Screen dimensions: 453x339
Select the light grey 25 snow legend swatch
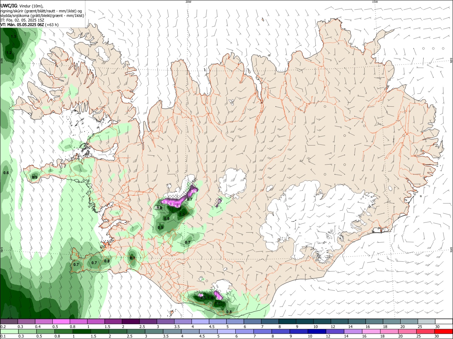pos(426,321)
